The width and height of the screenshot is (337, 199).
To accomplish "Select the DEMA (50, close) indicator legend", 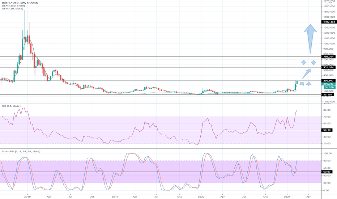I will tap(13, 6).
